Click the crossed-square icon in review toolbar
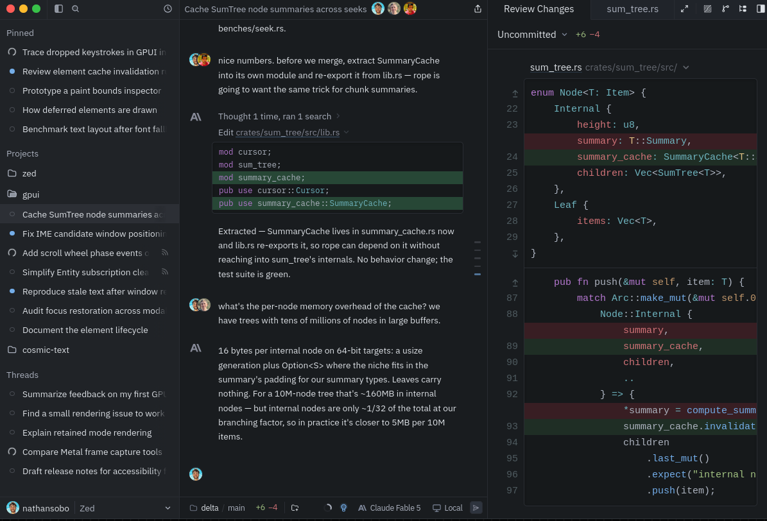This screenshot has width=767, height=521. coord(707,9)
